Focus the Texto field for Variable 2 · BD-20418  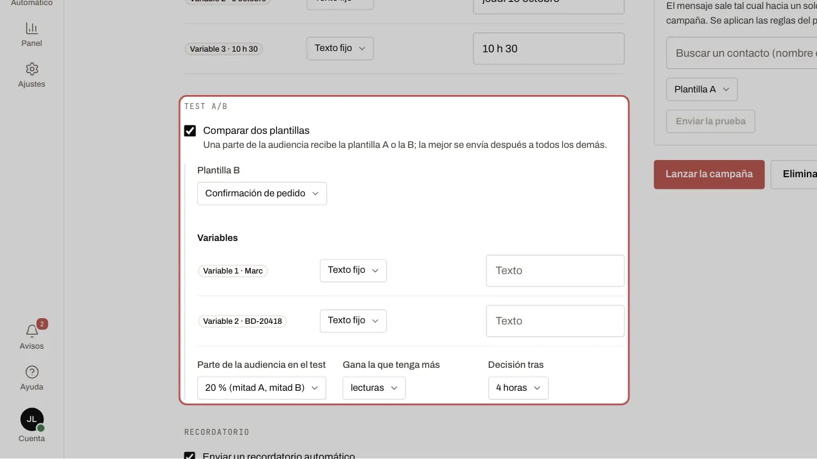[555, 321]
